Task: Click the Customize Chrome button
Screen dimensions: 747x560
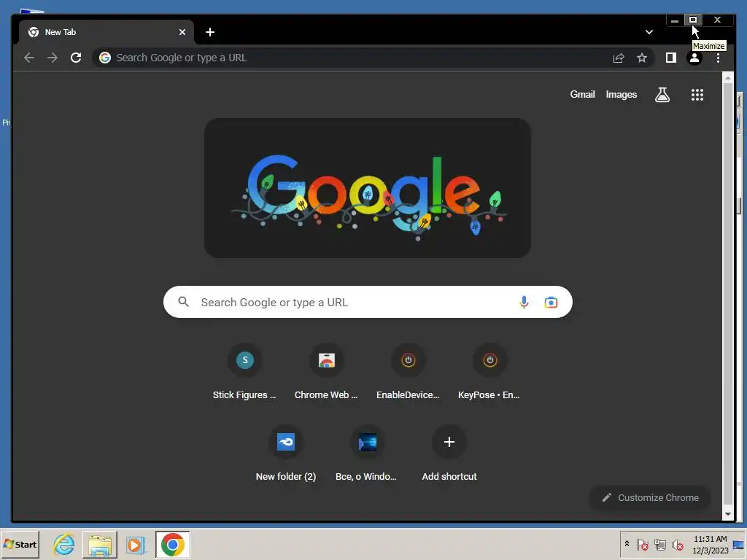Action: click(x=650, y=497)
